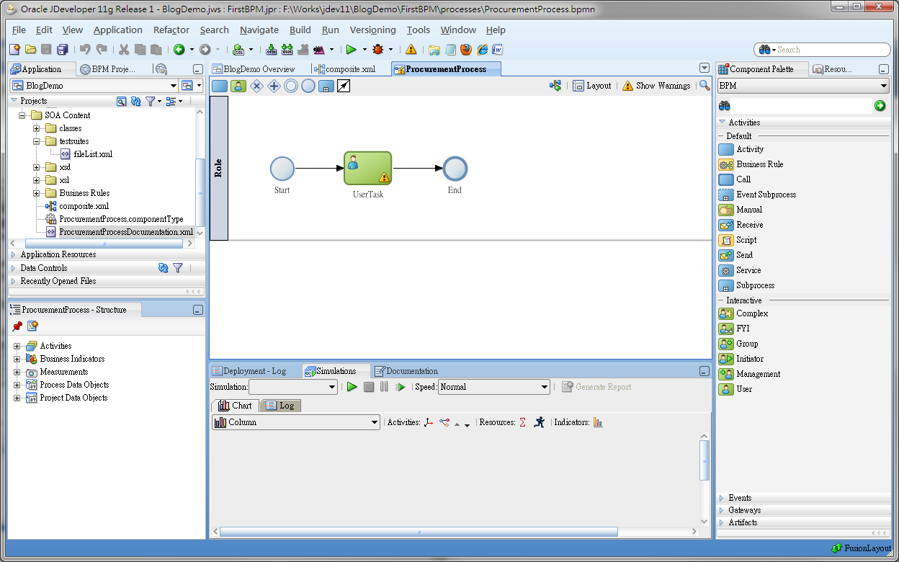
Task: Click the Cut scissors icon
Action: pos(123,50)
